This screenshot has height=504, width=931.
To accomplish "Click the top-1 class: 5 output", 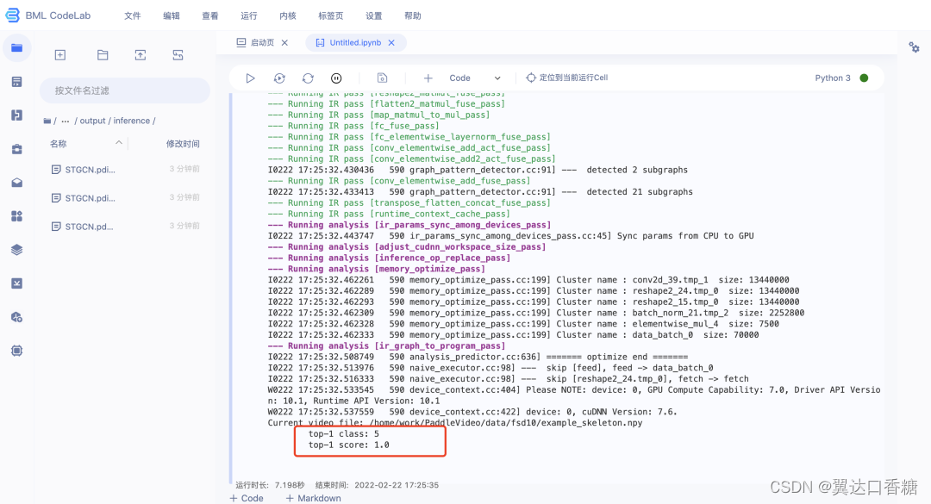I will [x=343, y=434].
